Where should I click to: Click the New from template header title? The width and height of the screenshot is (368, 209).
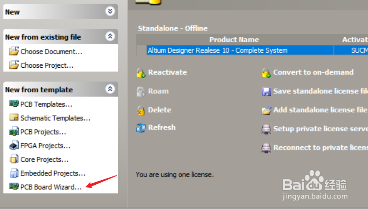click(x=39, y=89)
